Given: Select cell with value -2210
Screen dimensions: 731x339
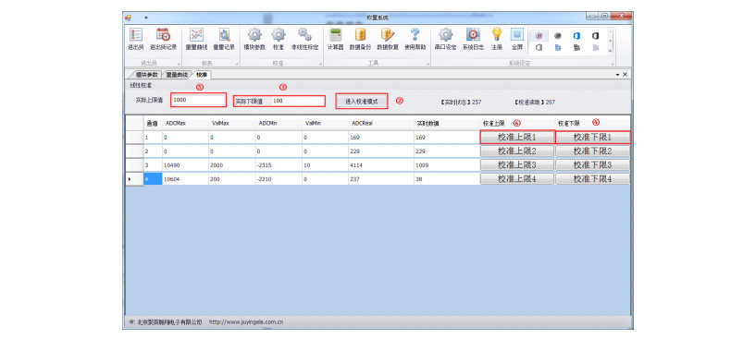Looking at the screenshot, I should (x=279, y=179).
